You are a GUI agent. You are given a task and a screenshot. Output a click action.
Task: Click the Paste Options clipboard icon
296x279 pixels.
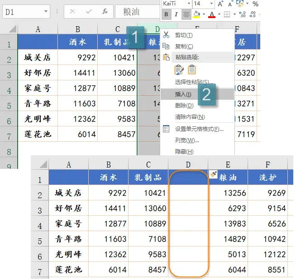[x=166, y=57]
